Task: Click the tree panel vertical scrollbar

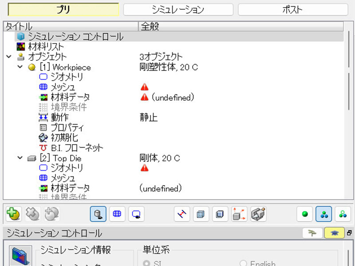Action: coord(350,89)
